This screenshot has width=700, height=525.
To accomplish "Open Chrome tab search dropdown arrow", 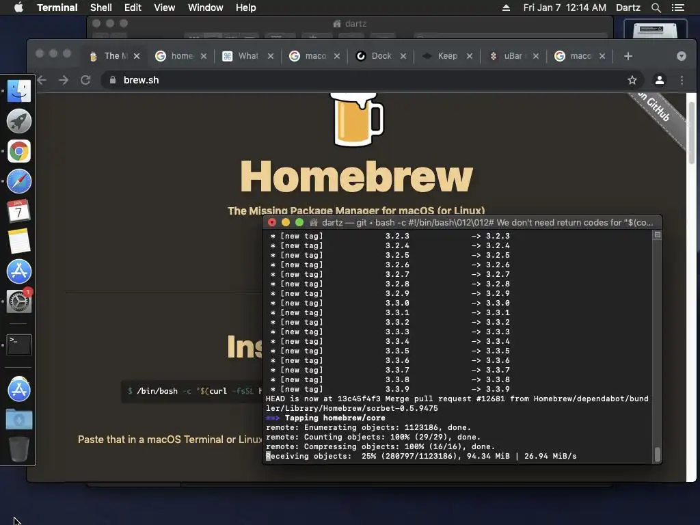I will (x=682, y=56).
